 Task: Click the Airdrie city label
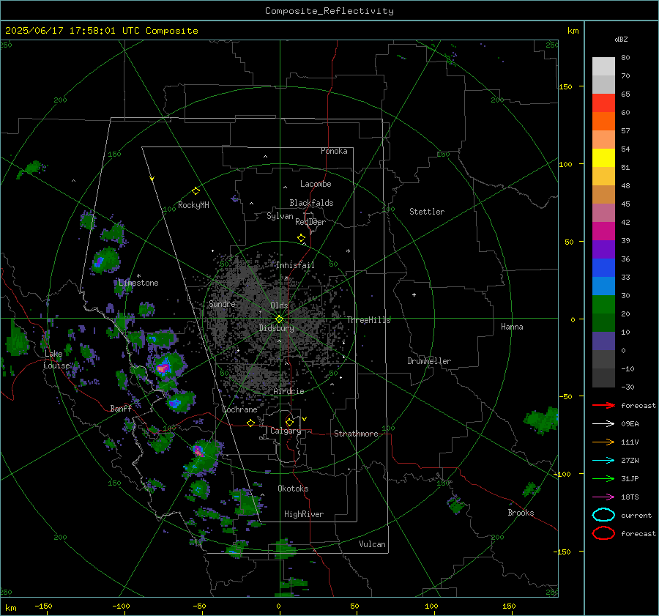click(288, 391)
